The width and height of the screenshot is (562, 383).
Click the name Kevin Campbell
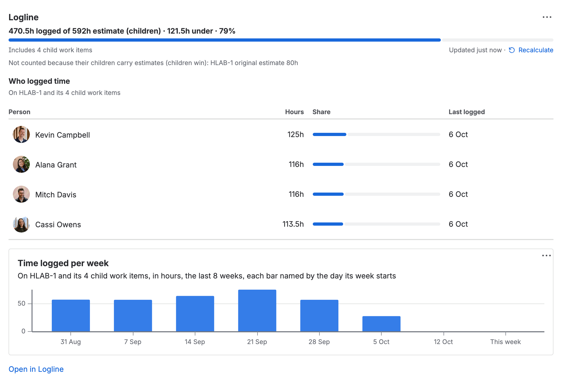pos(62,135)
